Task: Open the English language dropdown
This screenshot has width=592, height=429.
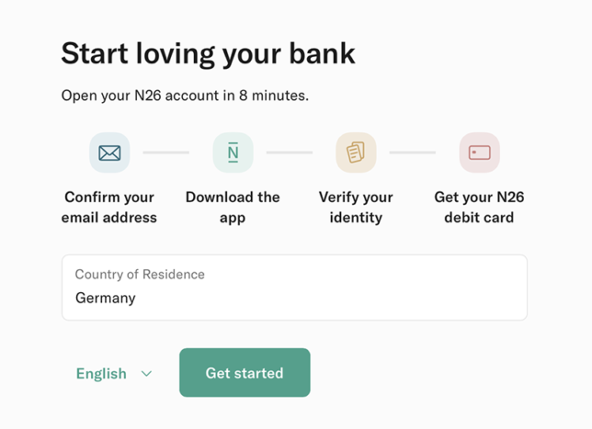Action: [114, 374]
